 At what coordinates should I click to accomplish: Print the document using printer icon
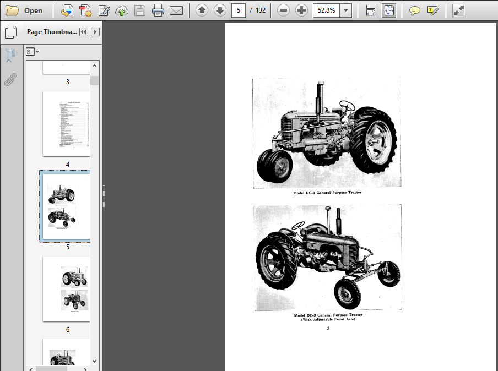click(x=158, y=10)
